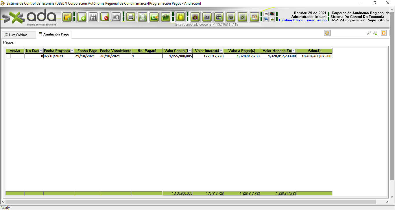The image size is (395, 210).
Task: Click the magnifying glass search toolbar icon
Action: click(142, 17)
